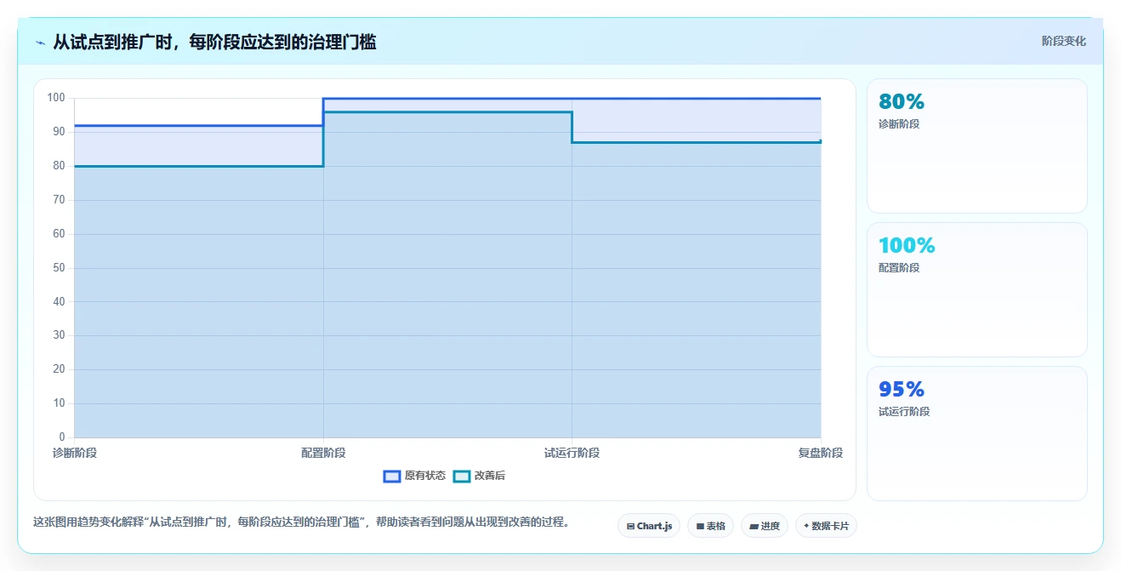The width and height of the screenshot is (1121, 571).
Task: Click the lightning icon beside the title
Action: (x=40, y=42)
